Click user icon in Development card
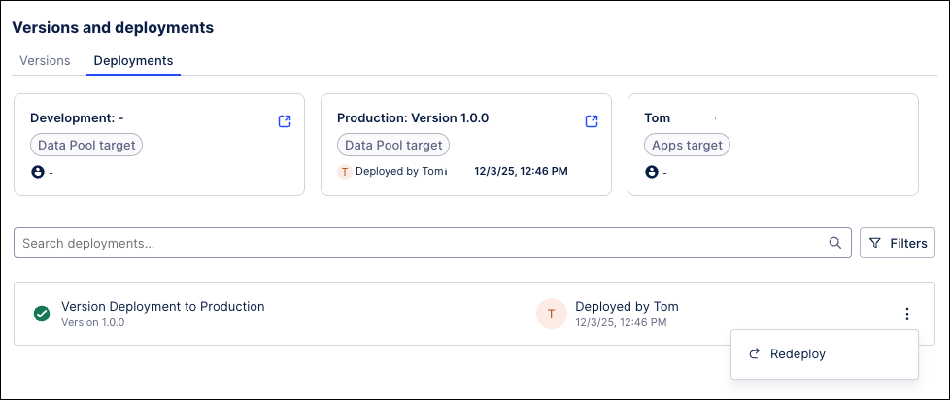The height and width of the screenshot is (400, 950). tap(38, 172)
